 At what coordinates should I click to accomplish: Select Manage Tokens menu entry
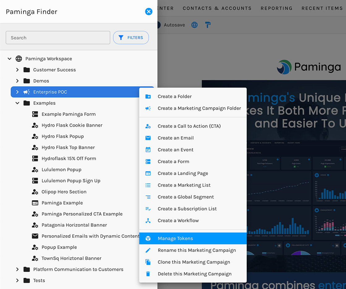pos(193,238)
